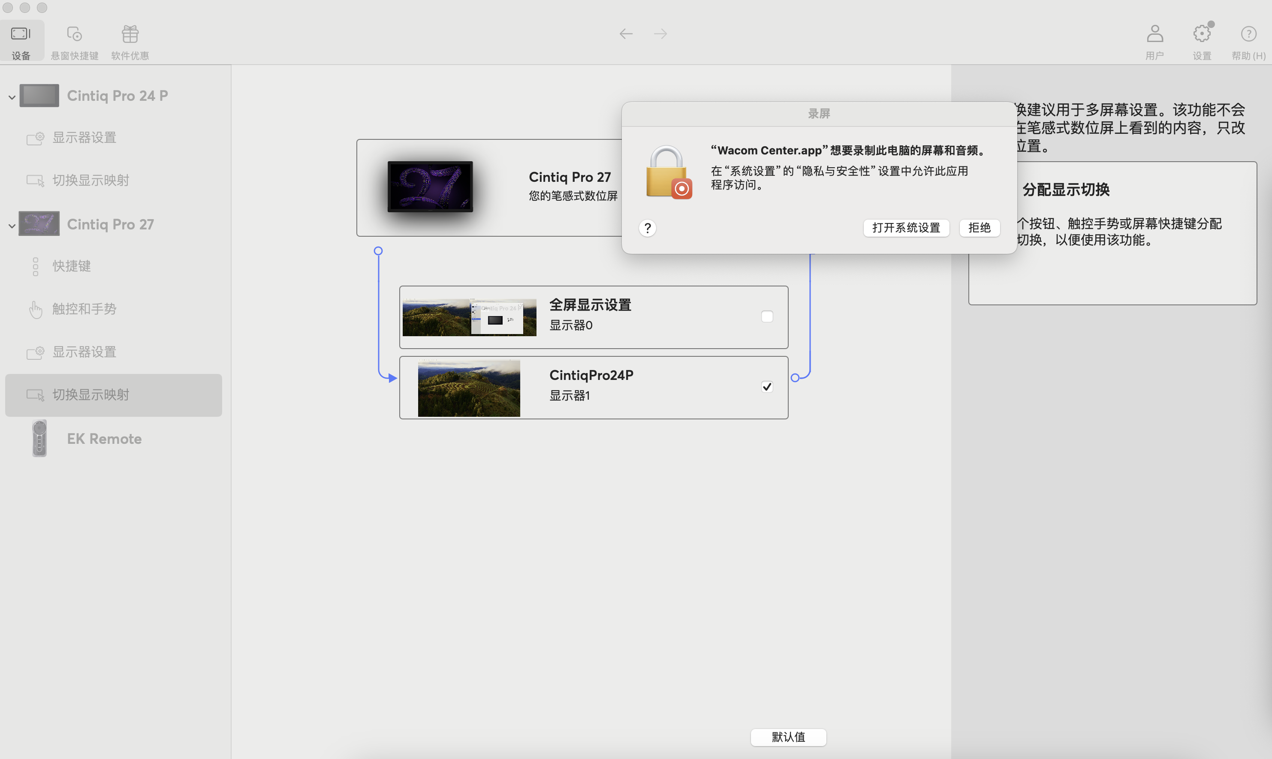Click the help question mark in 录屏 dialog
This screenshot has height=759, width=1272.
pyautogui.click(x=648, y=228)
